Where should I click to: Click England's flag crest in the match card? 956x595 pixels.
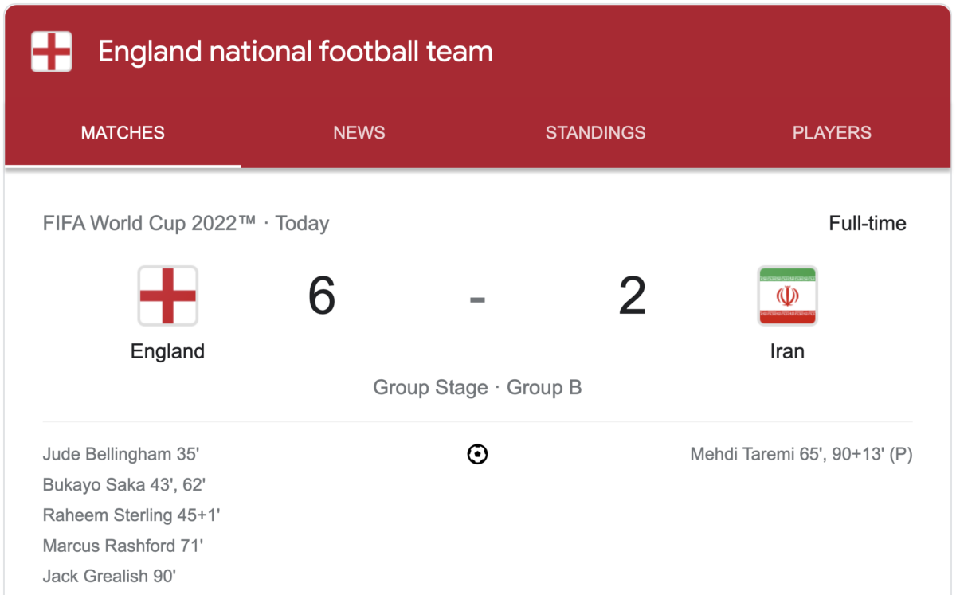pos(168,296)
